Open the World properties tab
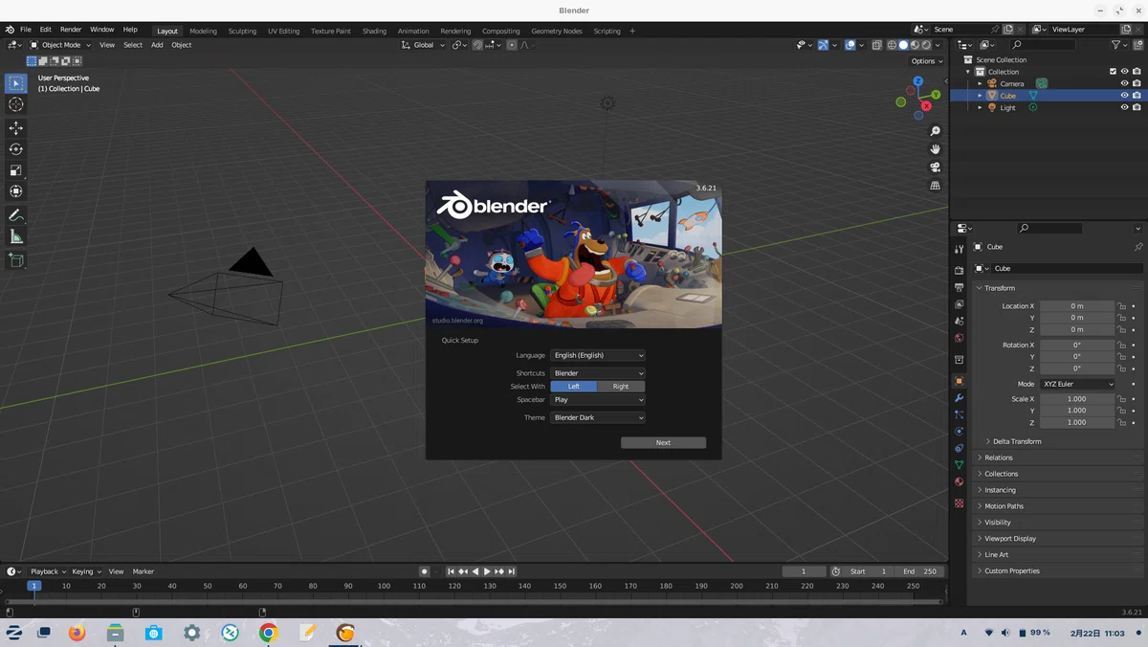Screen dimensions: 1148x647 click(959, 338)
